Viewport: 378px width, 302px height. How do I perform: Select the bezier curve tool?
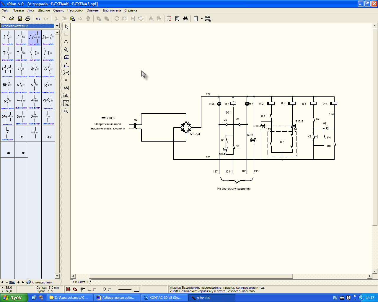click(x=66, y=73)
